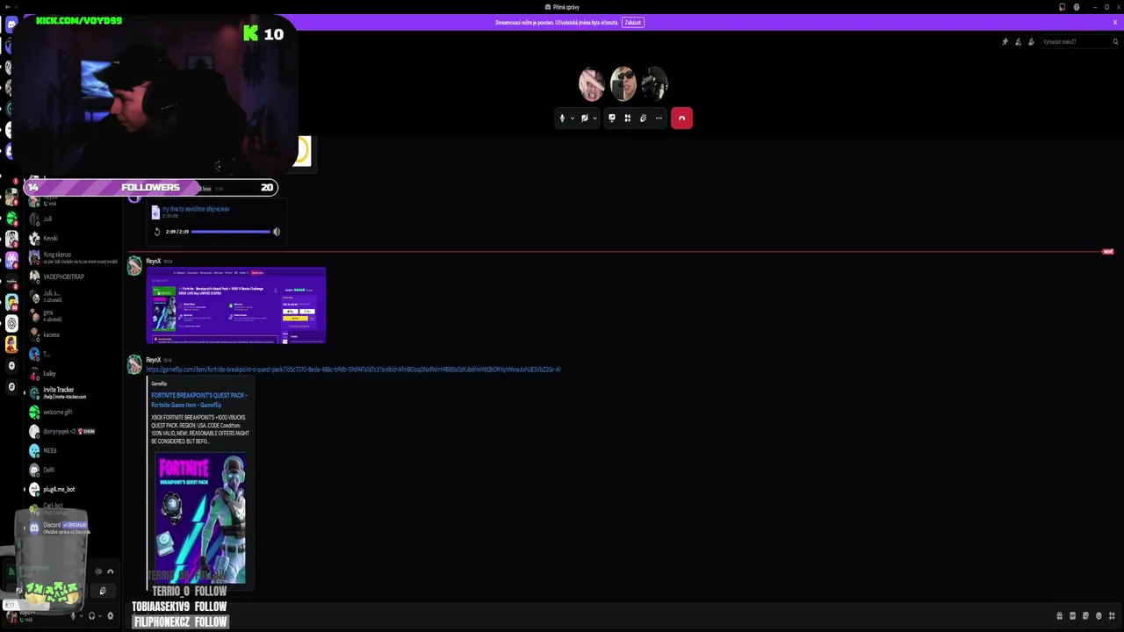
Task: Open the help question mark icon
Action: point(1077,7)
